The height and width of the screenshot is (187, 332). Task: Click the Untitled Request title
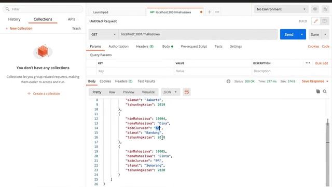tap(103, 21)
